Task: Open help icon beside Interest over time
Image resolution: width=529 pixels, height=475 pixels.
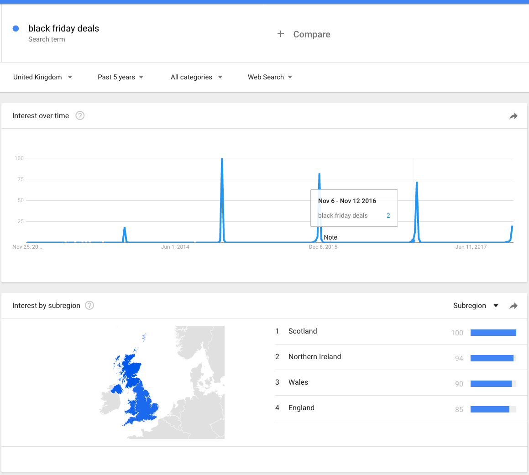Action: click(x=80, y=115)
